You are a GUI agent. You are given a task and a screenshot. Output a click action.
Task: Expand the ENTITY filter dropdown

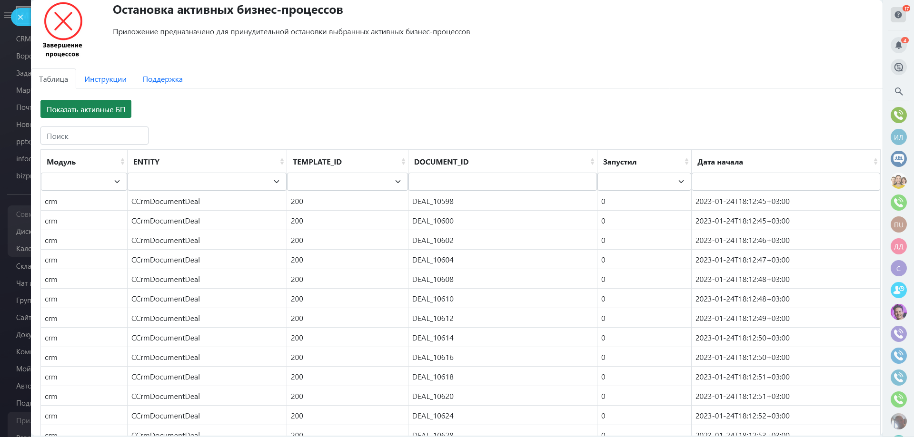tap(207, 182)
